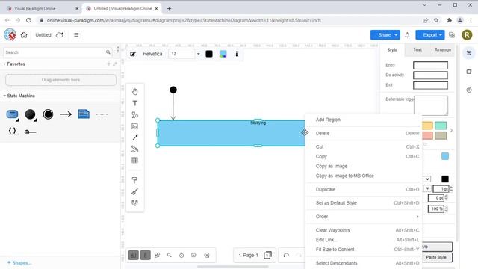Select the format painter roller tool
478x269 pixels.
(134, 180)
